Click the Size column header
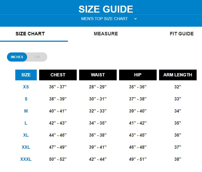The width and height of the screenshot is (202, 172). [26, 75]
